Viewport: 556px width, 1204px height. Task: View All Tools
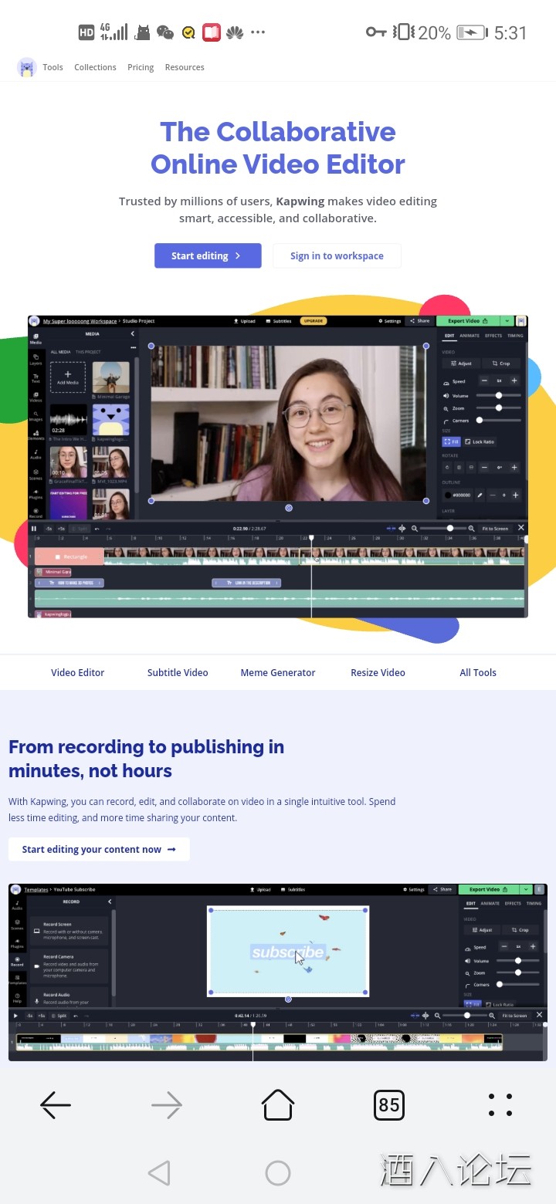(478, 673)
